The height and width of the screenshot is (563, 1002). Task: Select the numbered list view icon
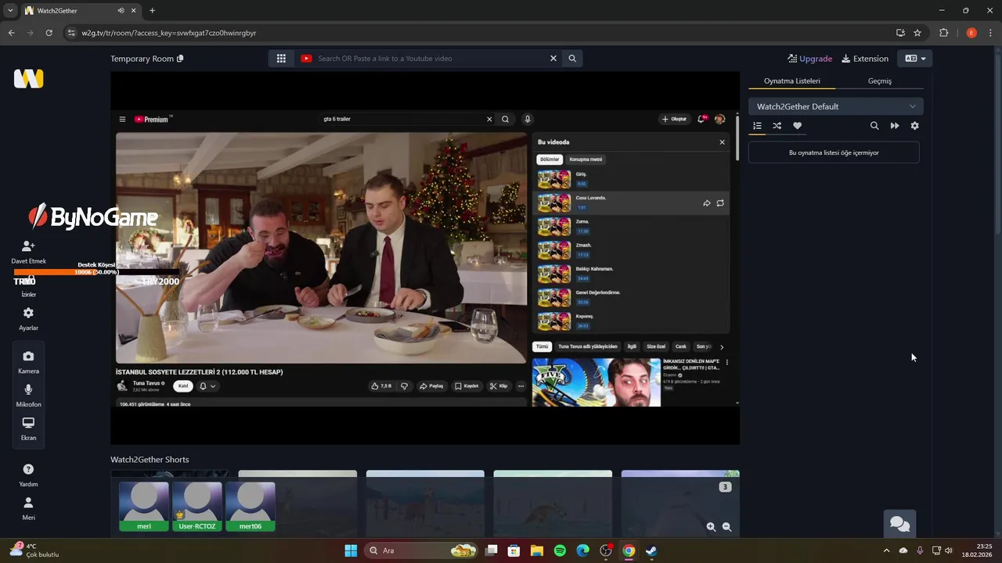(x=757, y=126)
